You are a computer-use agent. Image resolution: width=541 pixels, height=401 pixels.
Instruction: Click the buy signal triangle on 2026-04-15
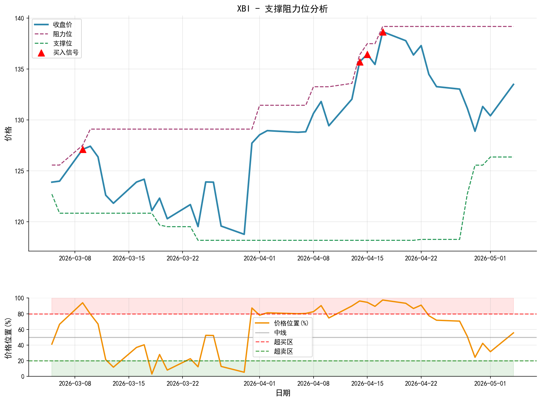pyautogui.click(x=367, y=55)
